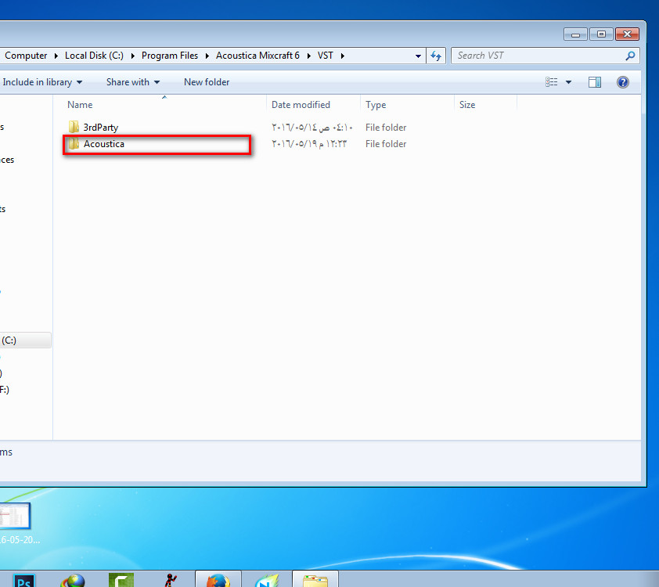Open the Share with menu
Image resolution: width=659 pixels, height=587 pixels.
133,82
